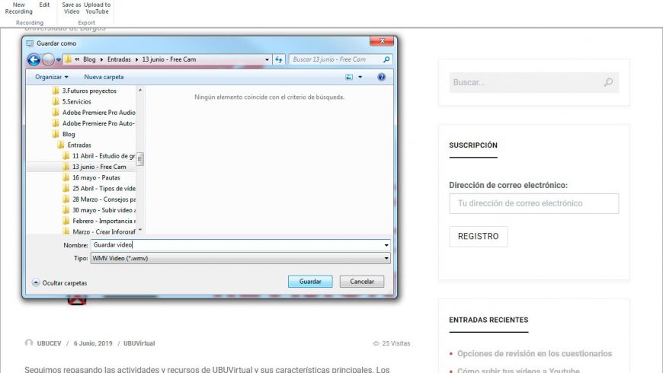Click the 6 Junio, 2019 post date
Viewport: 663px width, 373px height.
[93, 343]
